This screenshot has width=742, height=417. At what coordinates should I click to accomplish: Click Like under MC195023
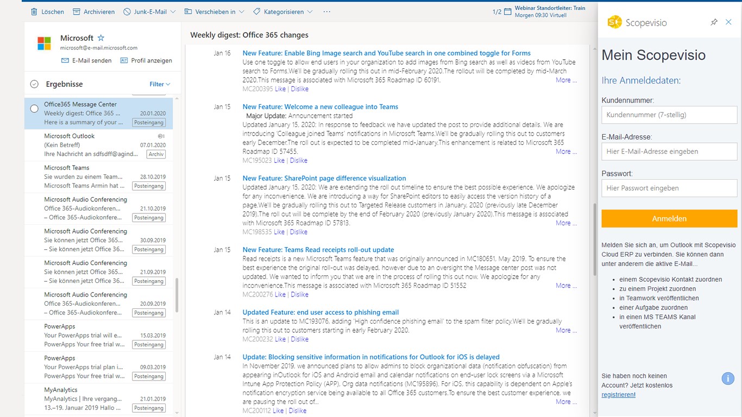279,161
